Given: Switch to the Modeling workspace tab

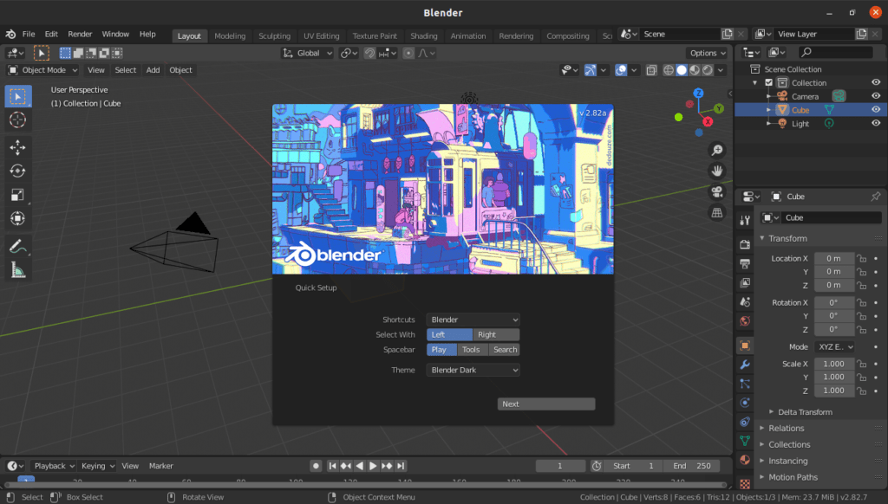Looking at the screenshot, I should [230, 36].
